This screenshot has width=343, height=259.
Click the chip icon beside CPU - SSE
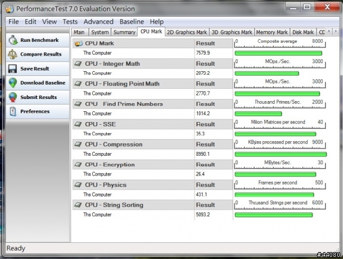click(78, 124)
